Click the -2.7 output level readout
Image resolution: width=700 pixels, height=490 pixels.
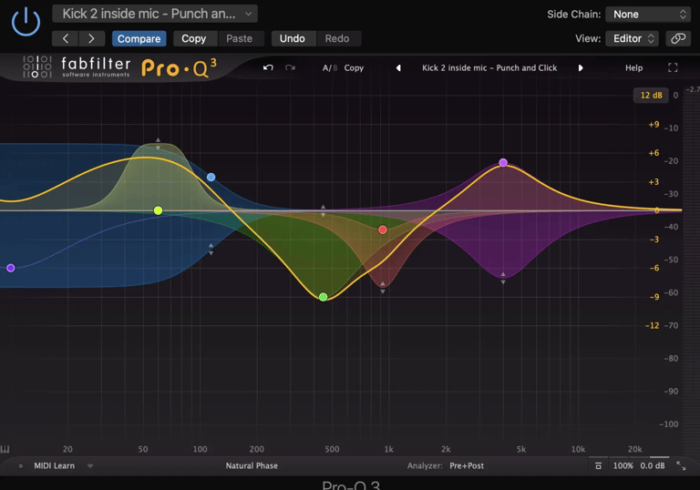[x=693, y=89]
